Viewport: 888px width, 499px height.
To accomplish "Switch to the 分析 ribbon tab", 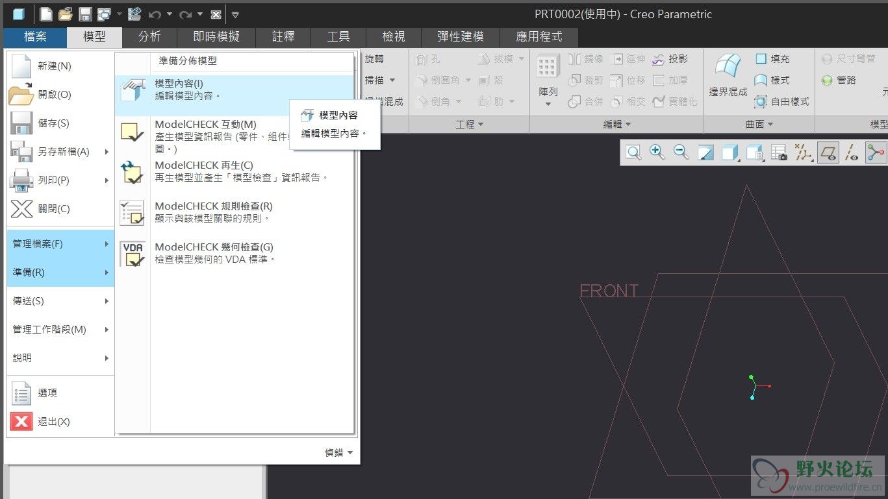I will 149,37.
